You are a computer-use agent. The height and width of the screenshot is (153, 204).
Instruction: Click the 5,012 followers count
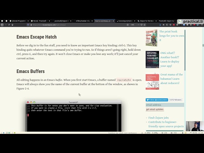tap(175, 100)
